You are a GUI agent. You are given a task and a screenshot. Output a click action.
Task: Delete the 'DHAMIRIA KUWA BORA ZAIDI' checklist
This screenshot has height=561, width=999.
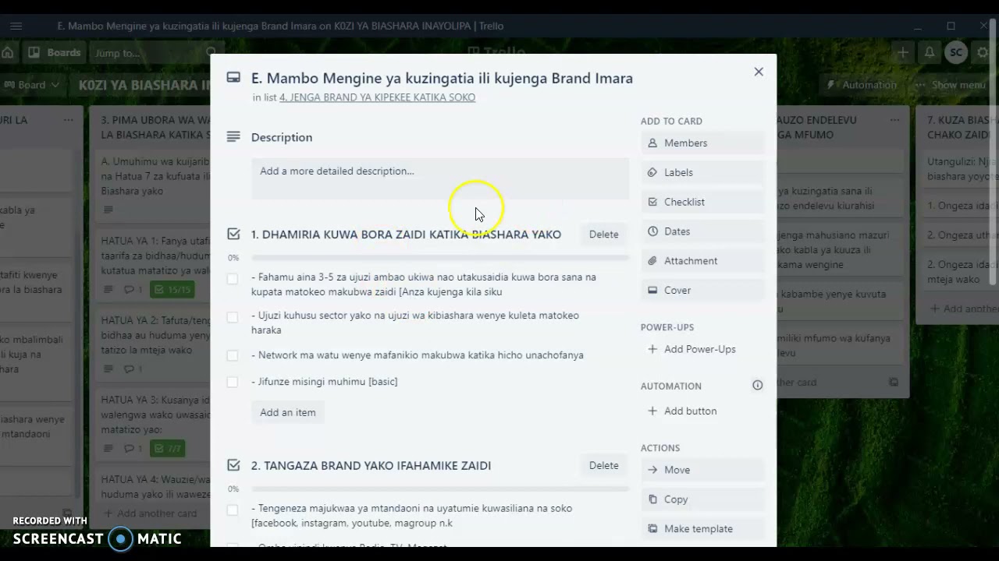pyautogui.click(x=603, y=235)
